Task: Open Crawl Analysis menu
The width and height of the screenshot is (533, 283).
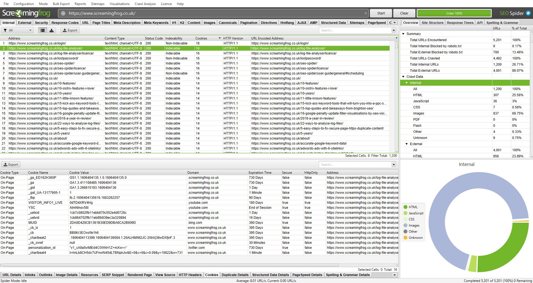Action: click(x=145, y=4)
